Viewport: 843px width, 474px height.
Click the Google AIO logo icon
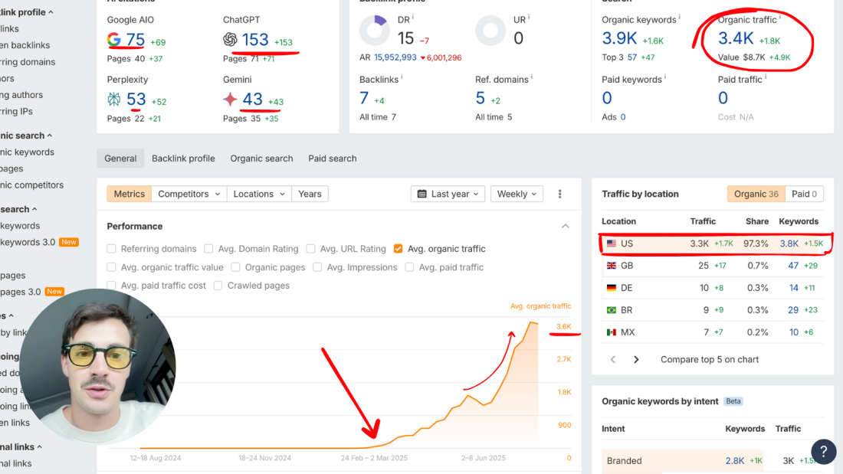[x=113, y=39]
